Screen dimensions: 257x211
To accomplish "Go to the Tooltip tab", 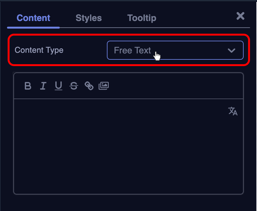I will pyautogui.click(x=142, y=18).
